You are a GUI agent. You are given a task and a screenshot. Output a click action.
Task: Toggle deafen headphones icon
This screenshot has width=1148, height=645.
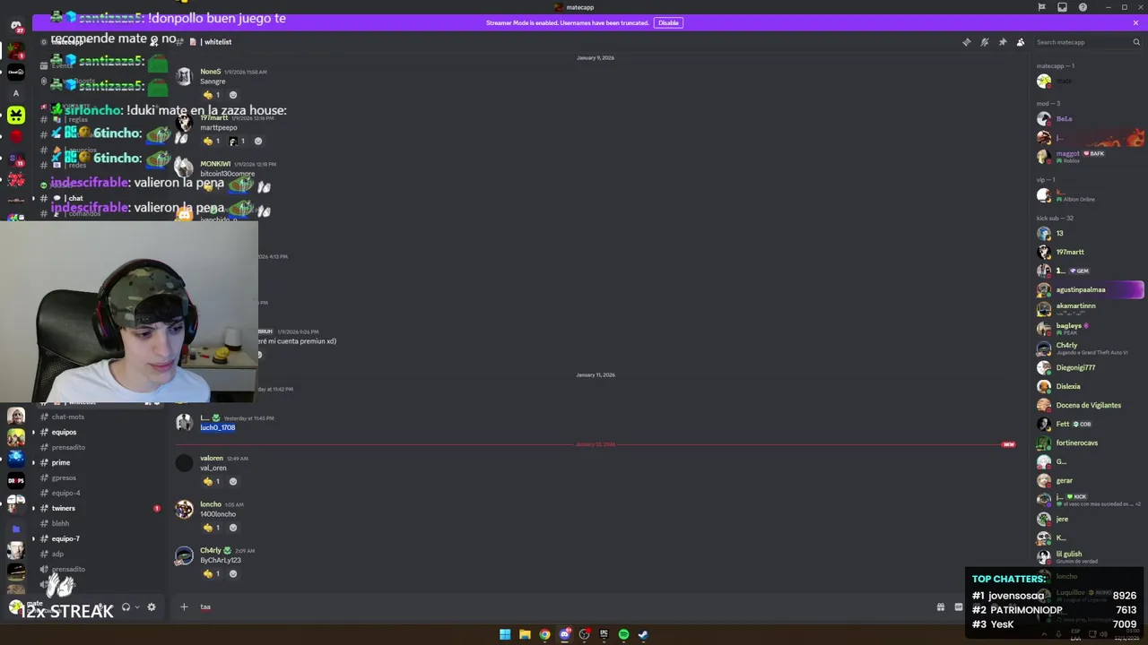(x=126, y=606)
